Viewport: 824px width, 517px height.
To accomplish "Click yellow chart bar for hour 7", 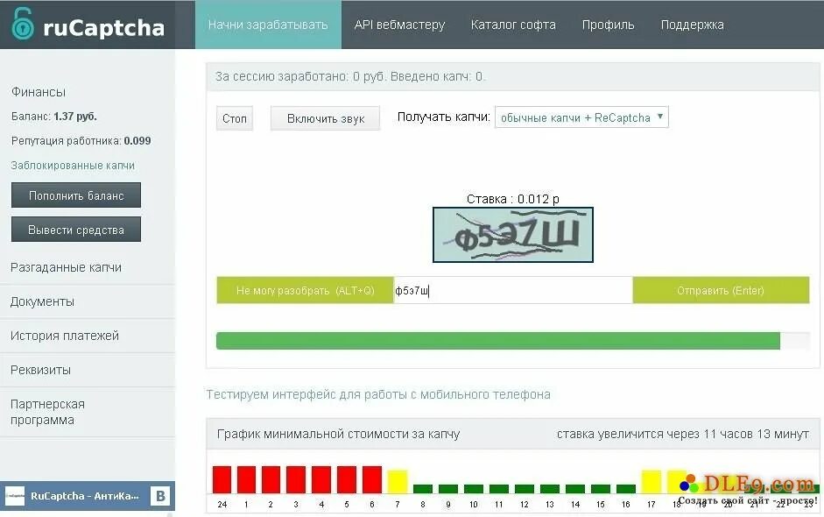I will point(398,482).
